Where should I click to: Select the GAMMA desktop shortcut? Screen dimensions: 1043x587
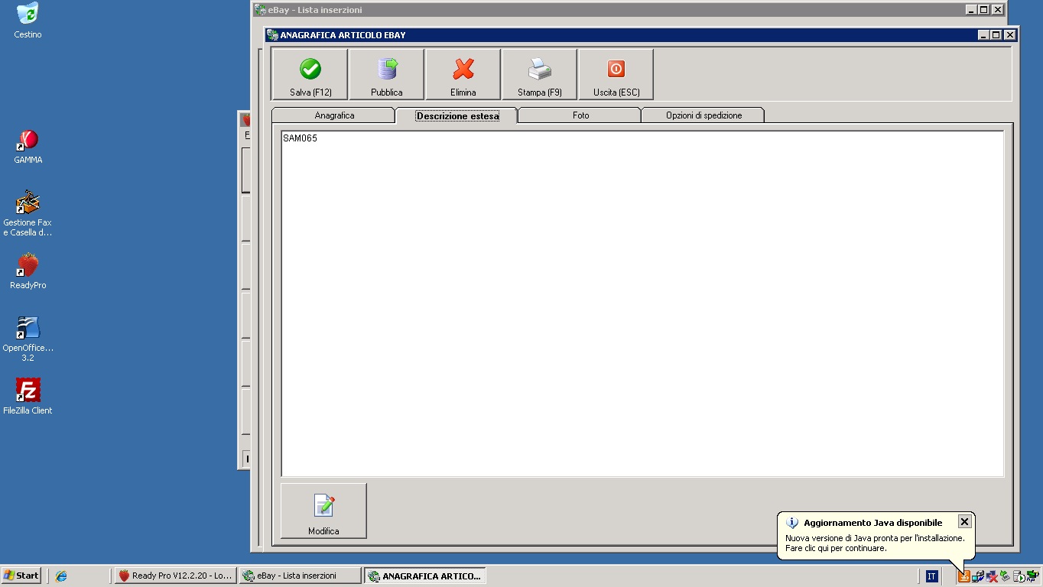28,147
